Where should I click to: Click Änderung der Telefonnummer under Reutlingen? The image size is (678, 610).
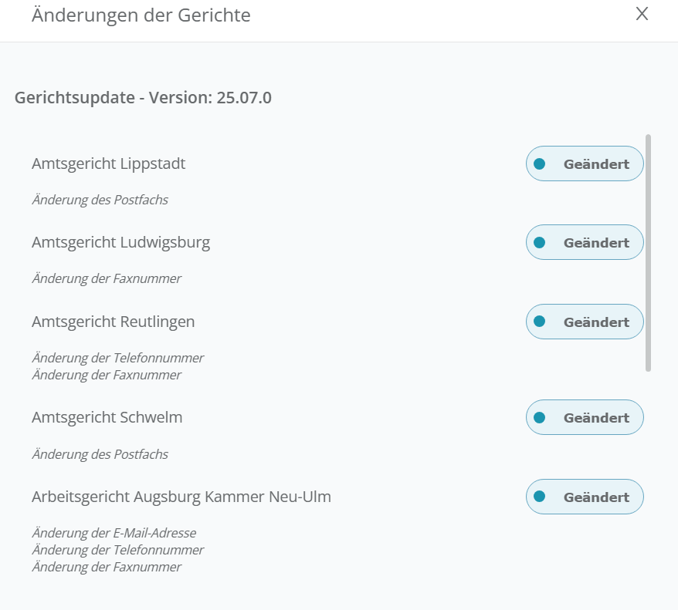(x=117, y=358)
